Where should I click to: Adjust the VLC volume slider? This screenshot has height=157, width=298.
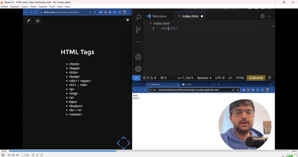pos(291,155)
